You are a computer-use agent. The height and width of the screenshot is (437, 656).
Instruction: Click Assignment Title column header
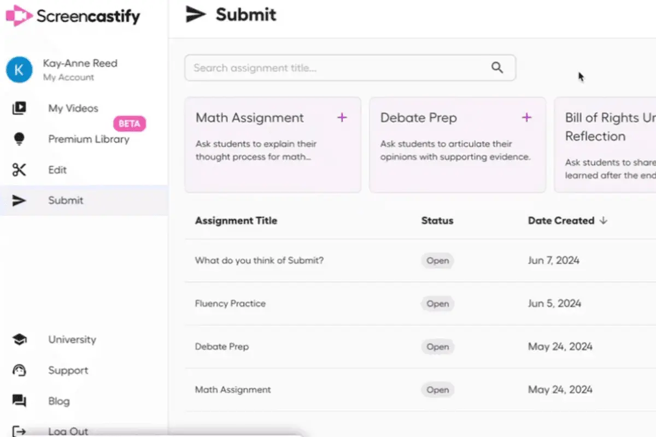[236, 221]
